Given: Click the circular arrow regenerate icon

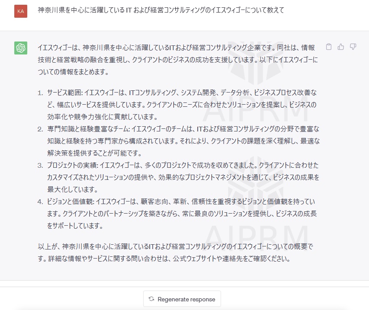Looking at the screenshot, I should 151,299.
